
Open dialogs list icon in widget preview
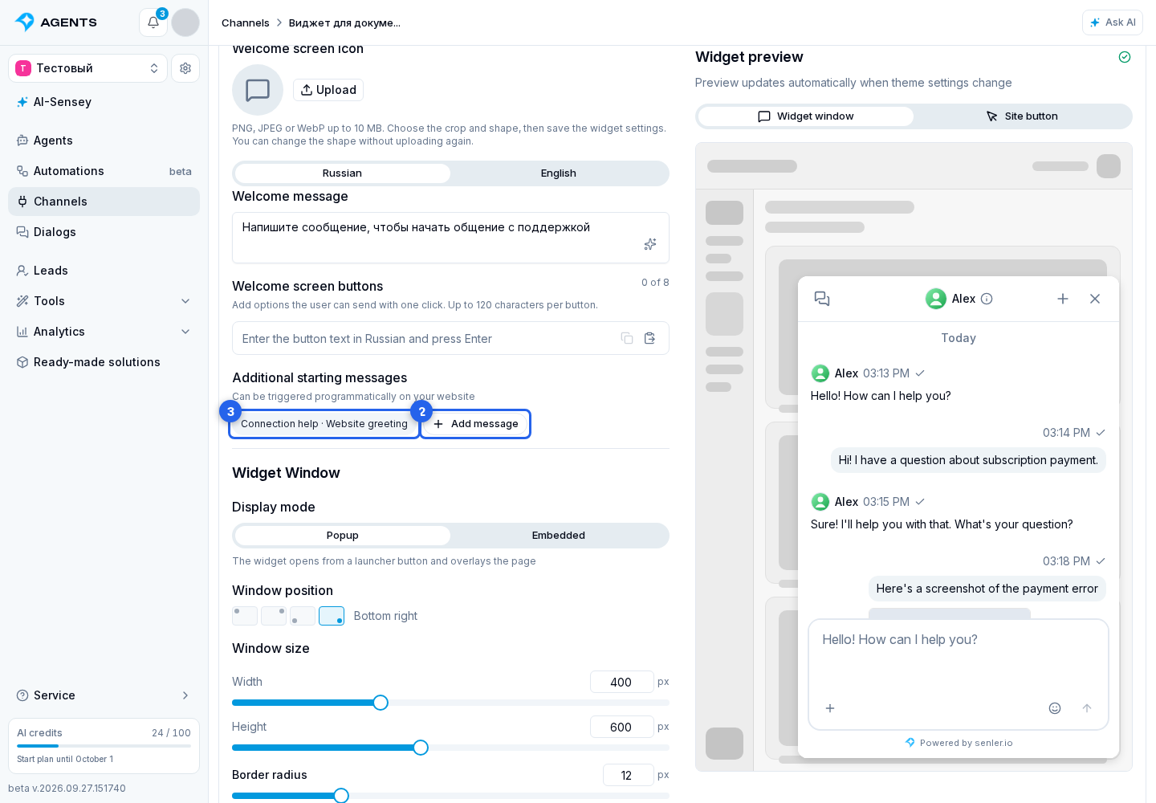click(x=822, y=299)
